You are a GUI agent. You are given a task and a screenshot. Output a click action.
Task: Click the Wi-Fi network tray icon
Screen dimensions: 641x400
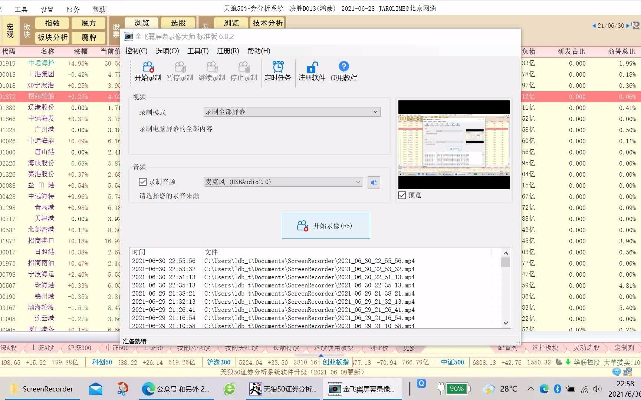585,389
